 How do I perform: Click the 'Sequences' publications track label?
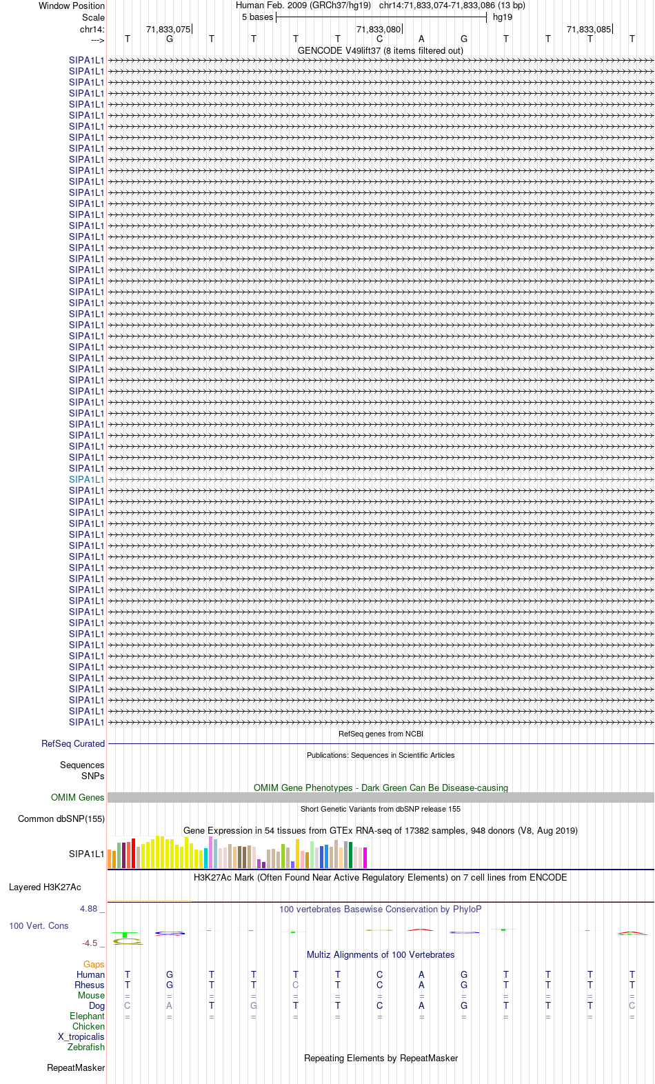click(x=82, y=765)
